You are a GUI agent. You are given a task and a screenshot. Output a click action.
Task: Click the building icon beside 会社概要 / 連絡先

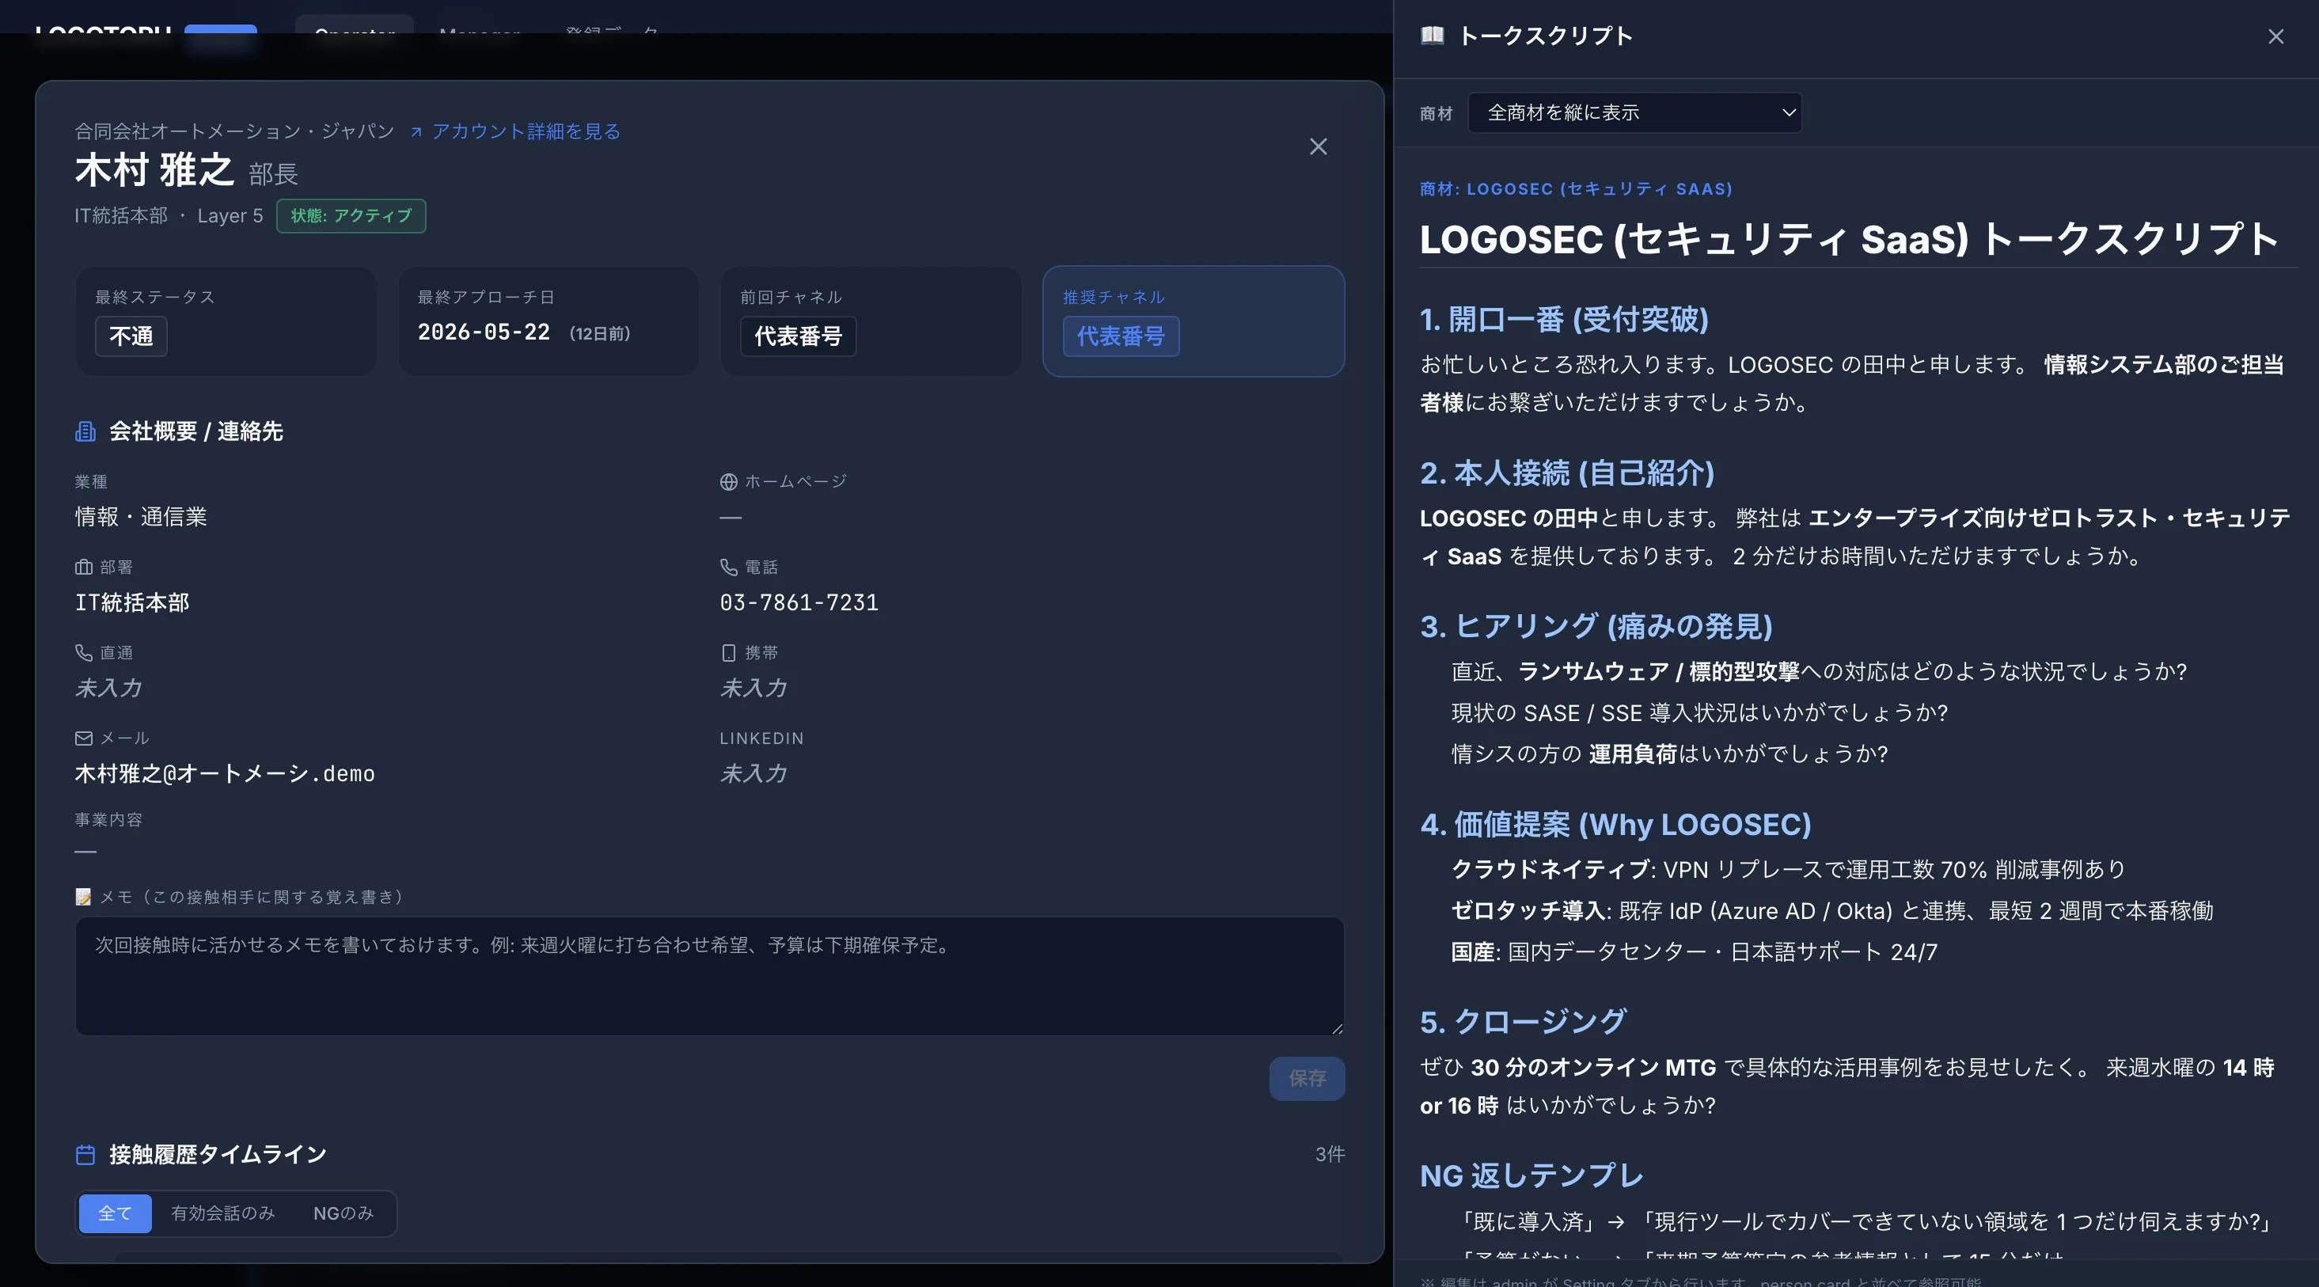85,432
